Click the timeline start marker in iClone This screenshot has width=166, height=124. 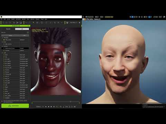point(32,103)
